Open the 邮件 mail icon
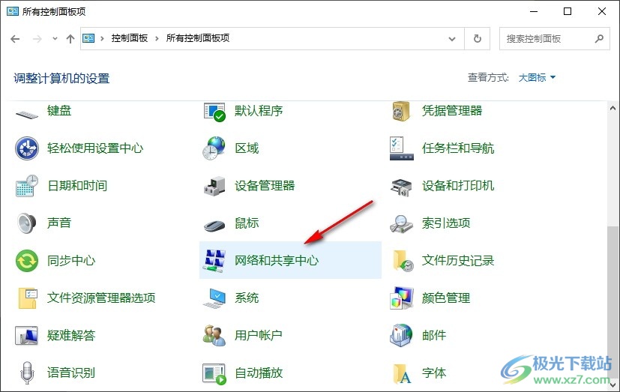 click(x=401, y=336)
